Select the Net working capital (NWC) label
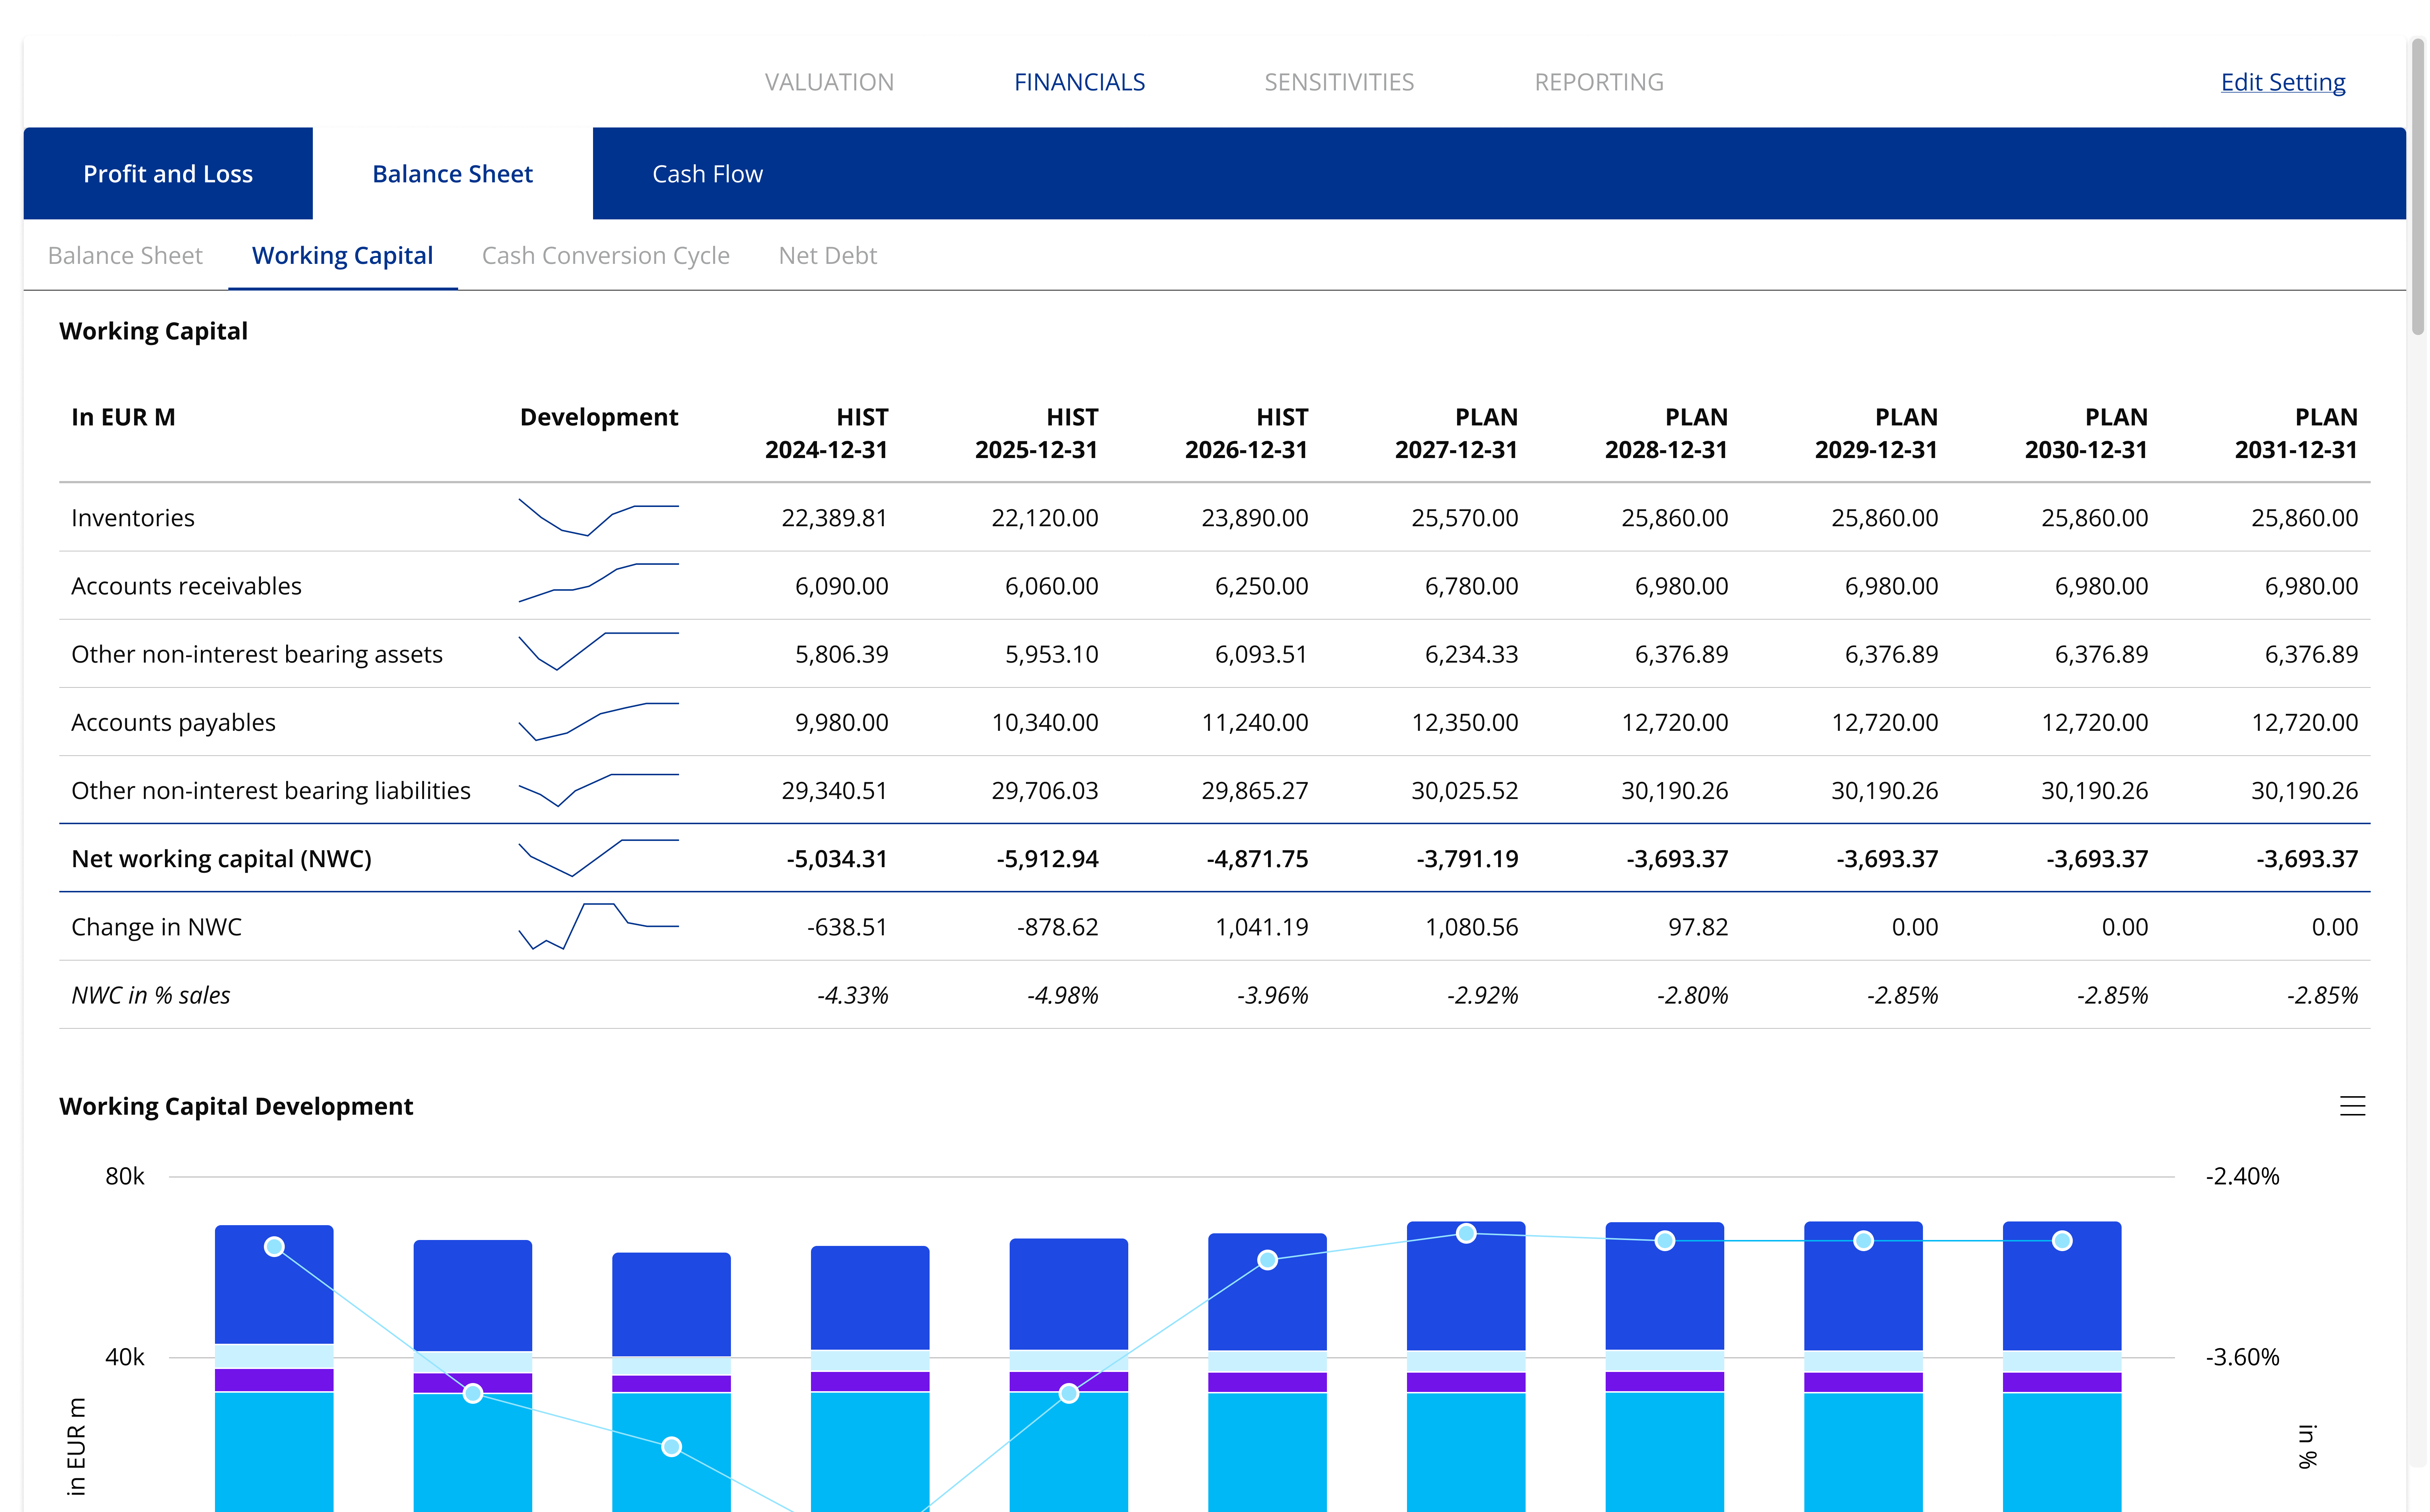This screenshot has height=1512, width=2430. (x=221, y=859)
